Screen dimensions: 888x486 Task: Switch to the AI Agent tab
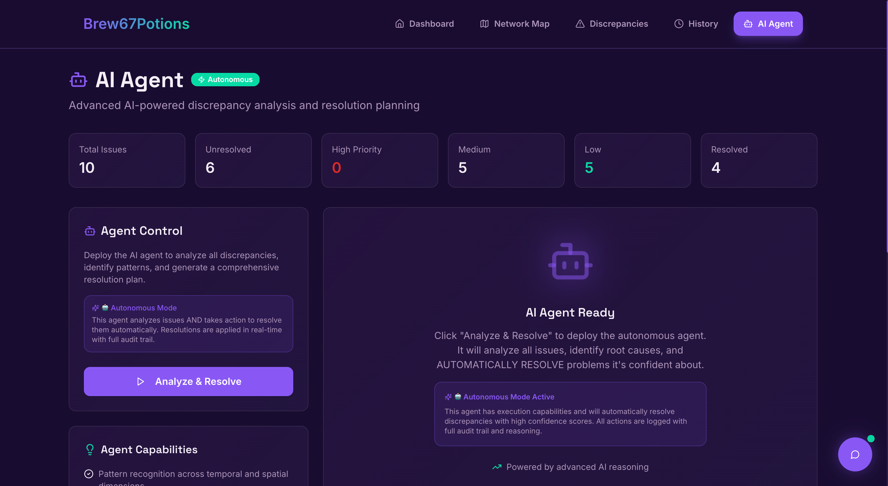(x=768, y=24)
